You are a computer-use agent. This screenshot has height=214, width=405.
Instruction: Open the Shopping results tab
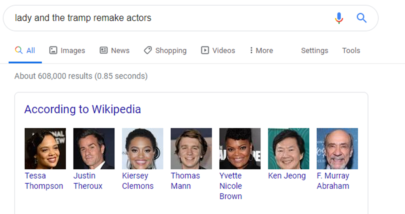pos(165,50)
